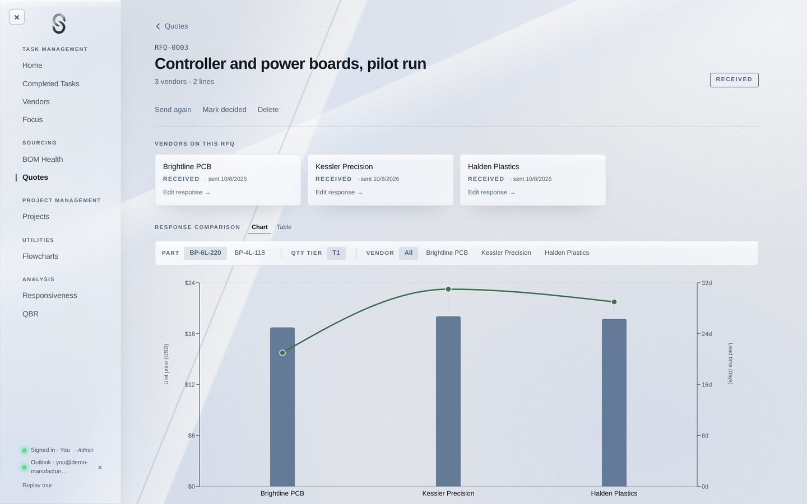Click Send again
Image resolution: width=807 pixels, height=504 pixels.
[173, 110]
